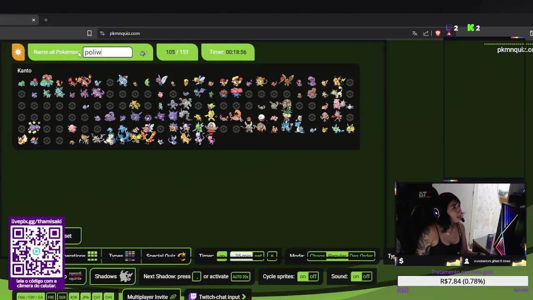Click the Bulbasaur sprite in the Kanto grid
This screenshot has width=533, height=300.
point(22,83)
